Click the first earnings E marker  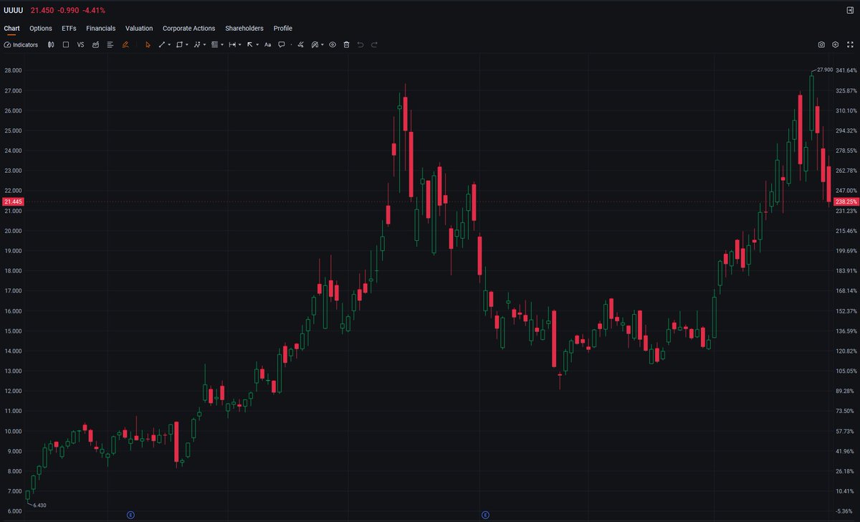[x=130, y=514]
